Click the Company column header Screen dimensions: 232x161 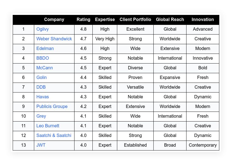click(x=54, y=20)
